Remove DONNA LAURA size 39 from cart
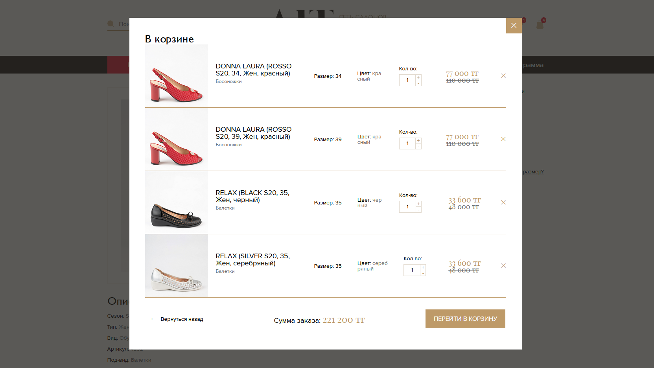This screenshot has height=368, width=654. pos(503,139)
